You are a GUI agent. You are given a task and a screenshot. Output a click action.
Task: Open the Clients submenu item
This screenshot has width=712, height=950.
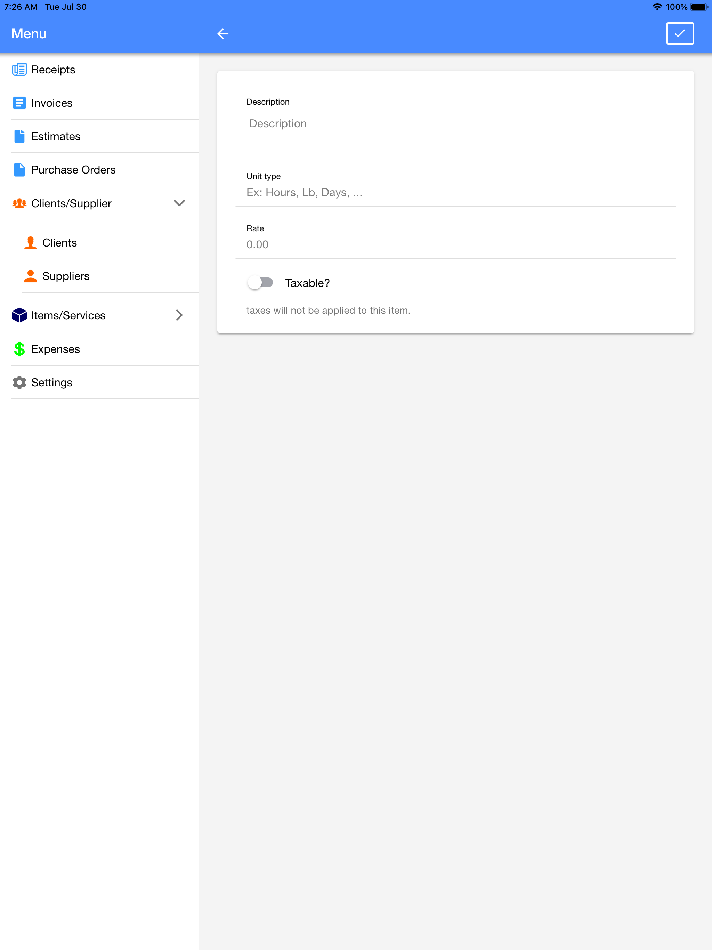click(x=60, y=243)
